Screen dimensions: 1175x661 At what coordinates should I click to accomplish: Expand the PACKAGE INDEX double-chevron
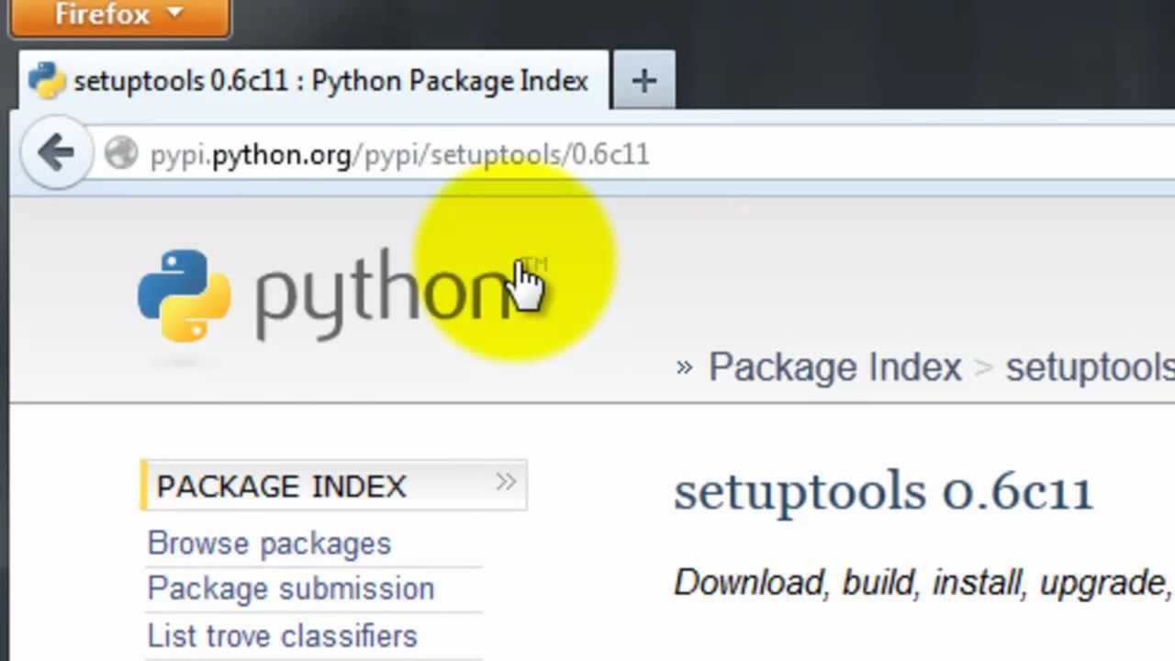506,483
